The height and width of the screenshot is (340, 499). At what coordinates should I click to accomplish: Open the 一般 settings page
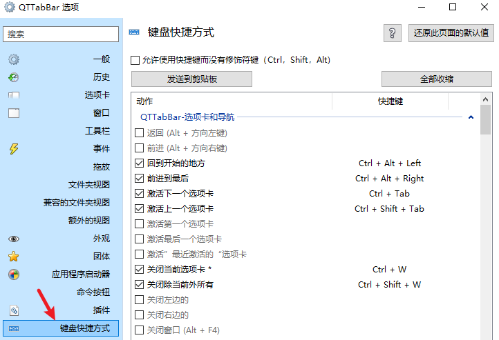point(102,59)
